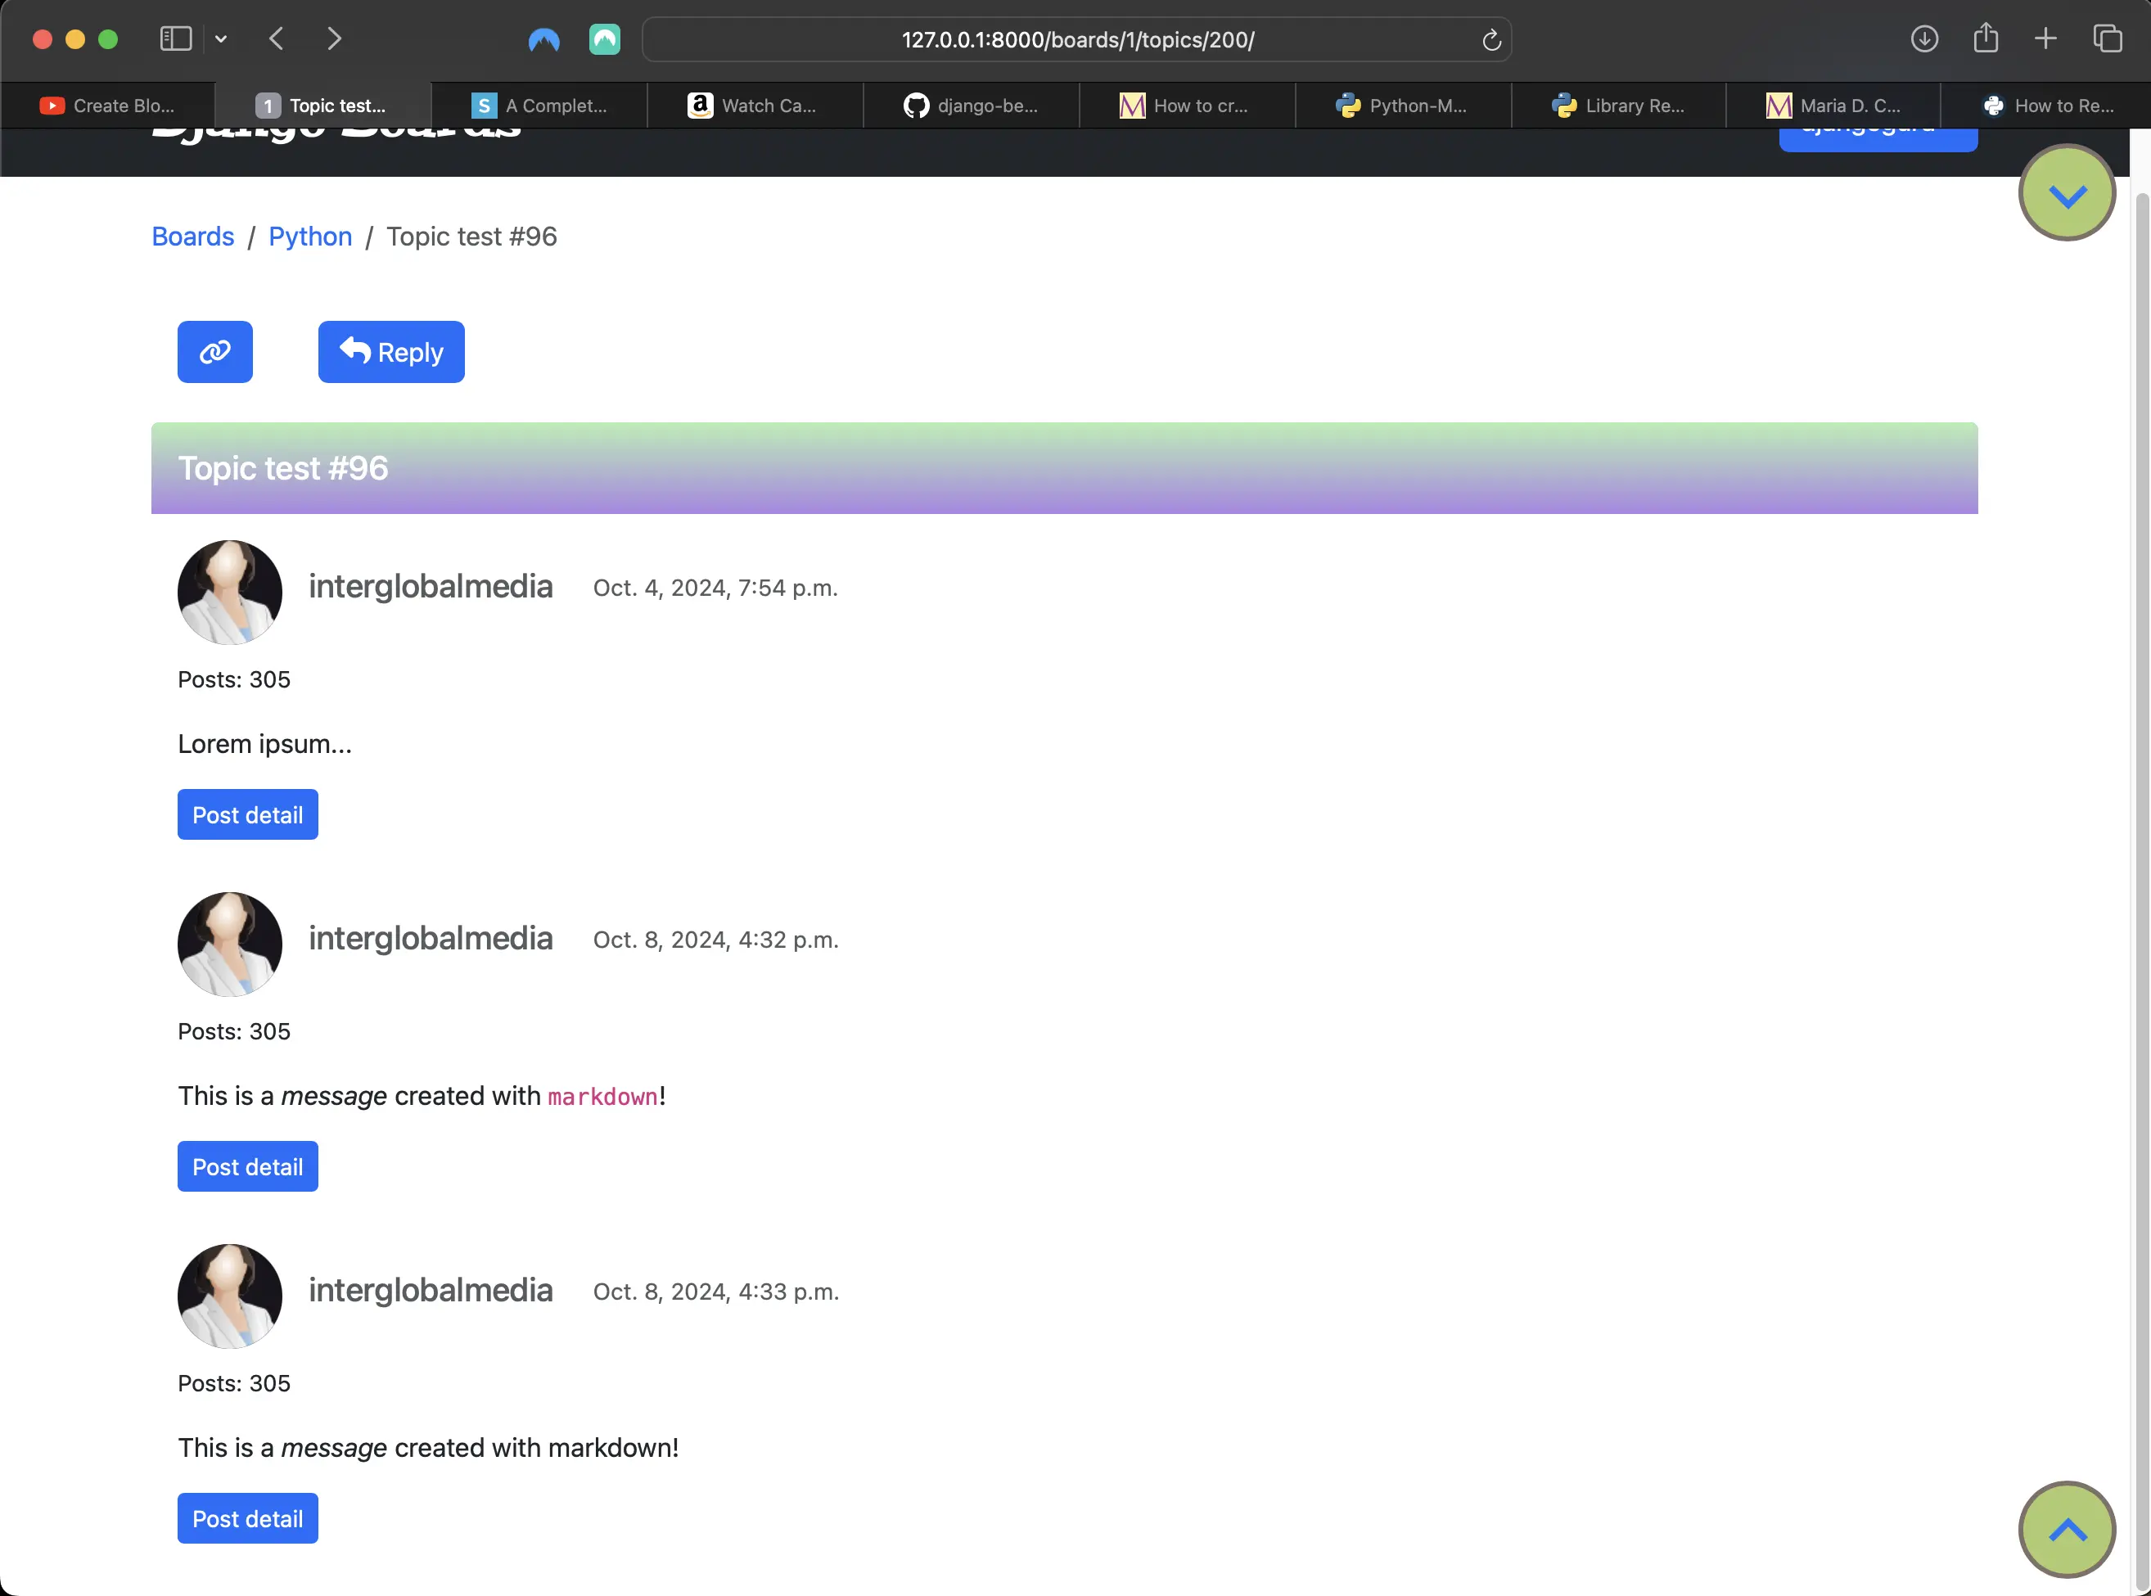Select the Topic test... tab
Screen dimensions: 2151x1596
pos(322,106)
